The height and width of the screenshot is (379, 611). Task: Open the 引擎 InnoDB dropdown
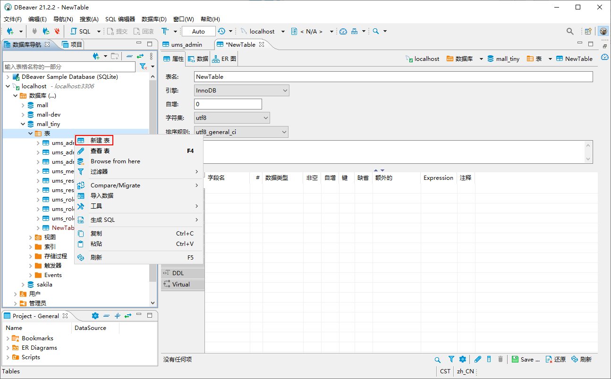pyautogui.click(x=241, y=91)
